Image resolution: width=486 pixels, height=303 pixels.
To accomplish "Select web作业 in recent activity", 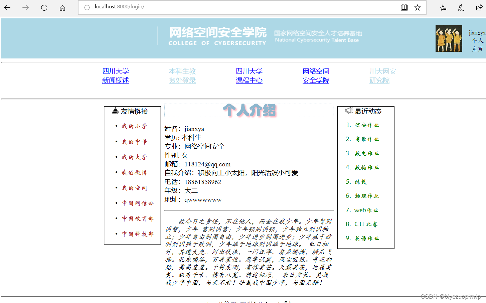I will pos(366,210).
